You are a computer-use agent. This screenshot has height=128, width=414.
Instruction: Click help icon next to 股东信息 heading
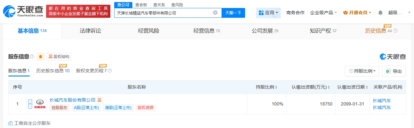(x=32, y=57)
